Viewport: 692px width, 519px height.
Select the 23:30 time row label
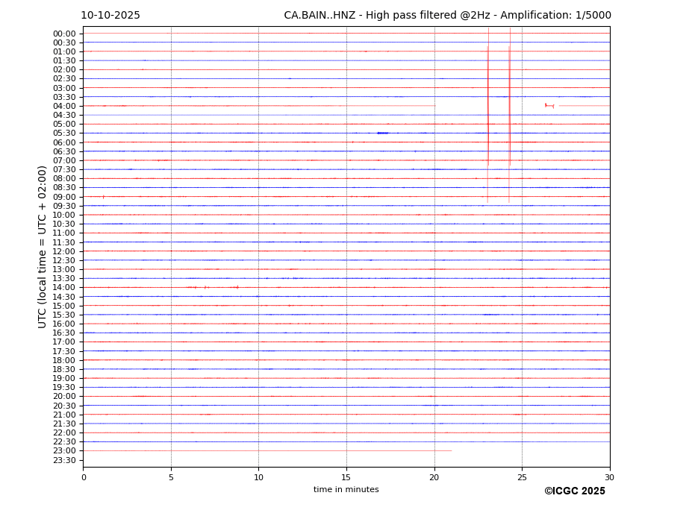pos(64,460)
